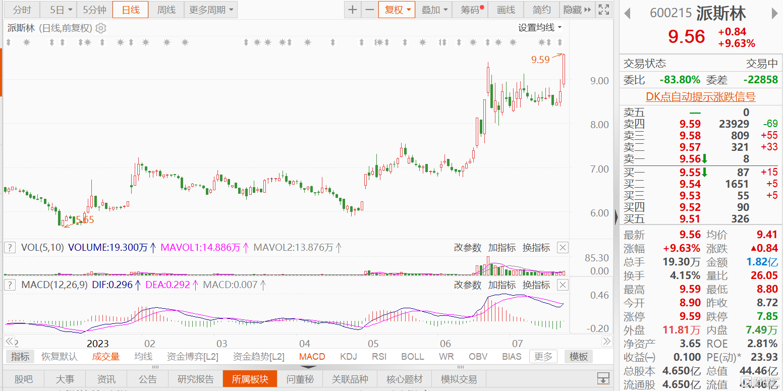Image resolution: width=783 pixels, height=391 pixels.
Task: Click the zoom-out minus icon
Action: (x=370, y=10)
